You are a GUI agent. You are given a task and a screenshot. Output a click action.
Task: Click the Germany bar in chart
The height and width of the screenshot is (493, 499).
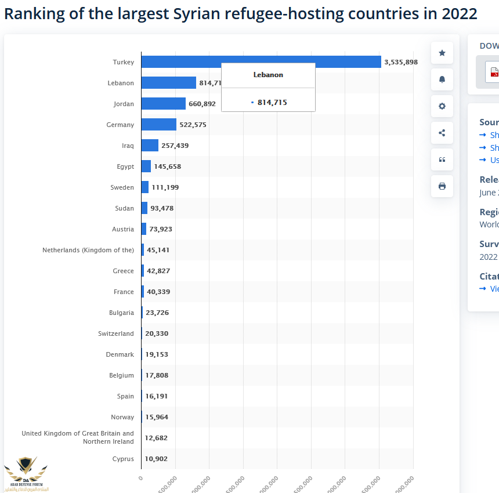[158, 125]
